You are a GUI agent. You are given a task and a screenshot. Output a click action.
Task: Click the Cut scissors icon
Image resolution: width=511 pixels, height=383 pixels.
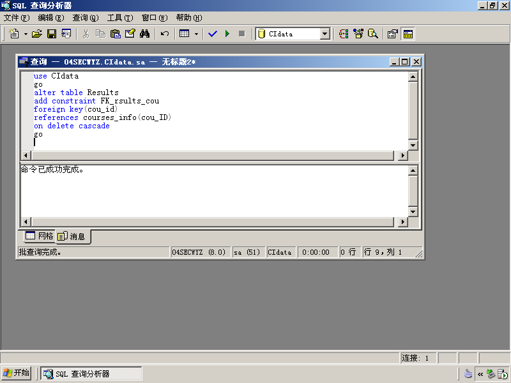tap(86, 34)
